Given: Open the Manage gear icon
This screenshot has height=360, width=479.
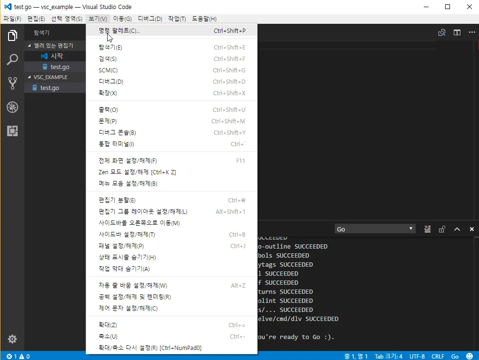Looking at the screenshot, I should pyautogui.click(x=12, y=339).
